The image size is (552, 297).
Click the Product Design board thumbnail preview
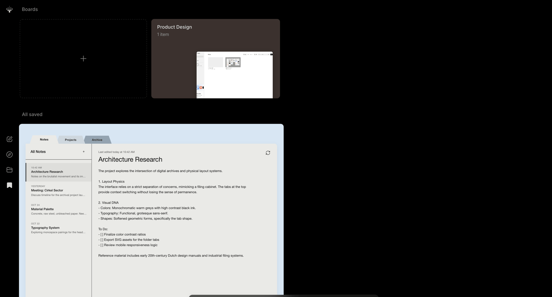(x=235, y=75)
